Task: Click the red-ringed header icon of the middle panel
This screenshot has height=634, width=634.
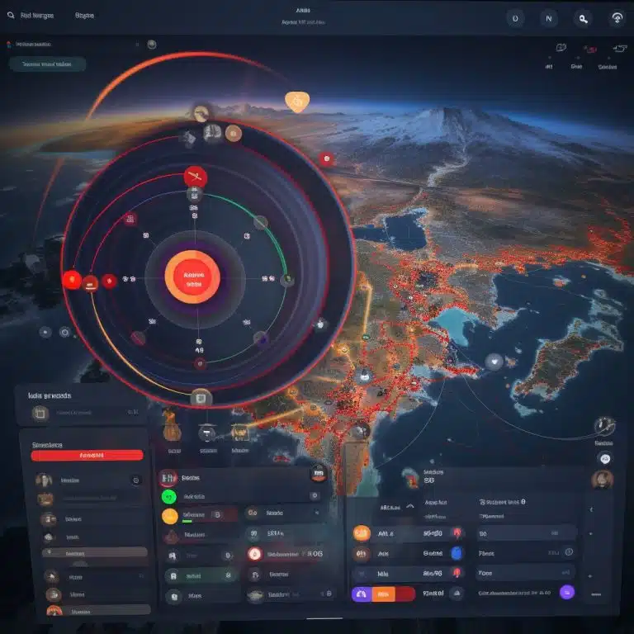Action: click(168, 478)
